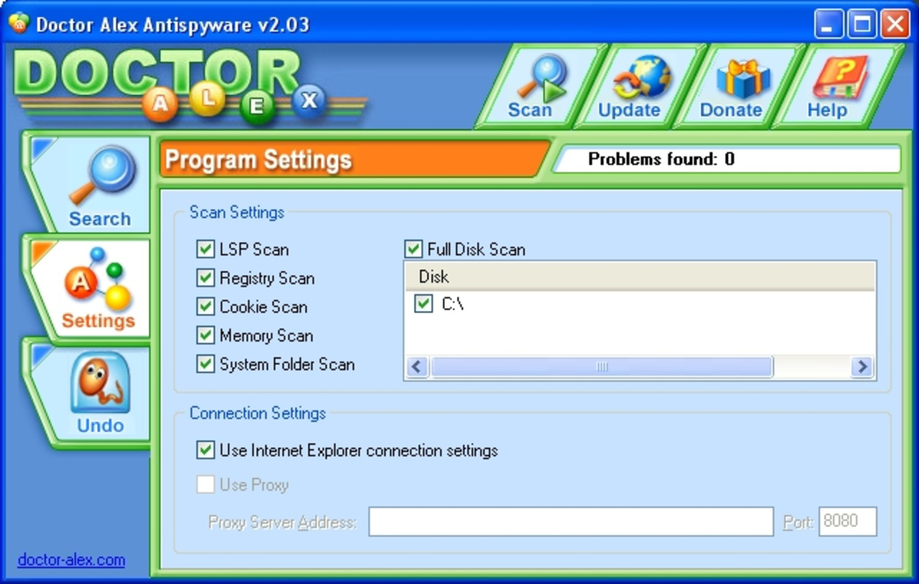Turn off Memory Scan

click(x=206, y=336)
